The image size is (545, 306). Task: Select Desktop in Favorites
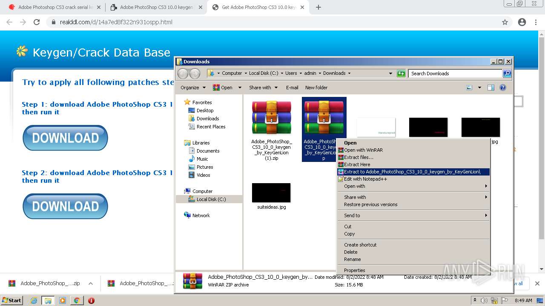pyautogui.click(x=205, y=110)
